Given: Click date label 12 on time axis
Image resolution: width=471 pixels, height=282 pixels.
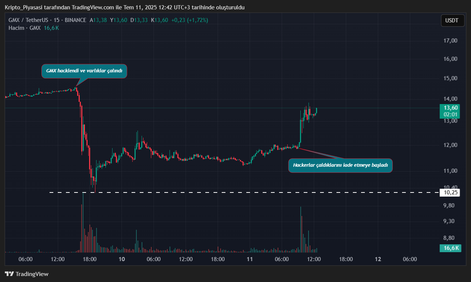Looking at the screenshot, I should (378, 259).
